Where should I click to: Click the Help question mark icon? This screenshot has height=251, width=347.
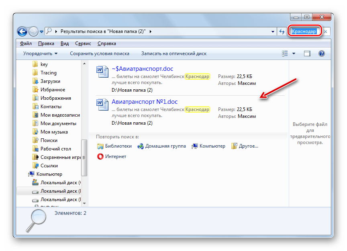click(x=321, y=53)
